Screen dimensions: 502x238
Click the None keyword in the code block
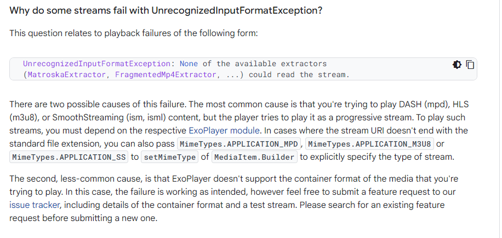click(188, 64)
